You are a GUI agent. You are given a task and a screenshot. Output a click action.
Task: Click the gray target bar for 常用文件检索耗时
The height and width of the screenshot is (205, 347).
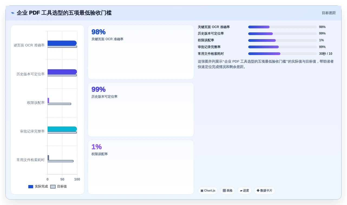(60, 161)
